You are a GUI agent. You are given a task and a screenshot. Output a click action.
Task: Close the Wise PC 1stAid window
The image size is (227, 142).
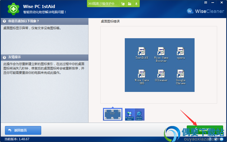click(222, 2)
